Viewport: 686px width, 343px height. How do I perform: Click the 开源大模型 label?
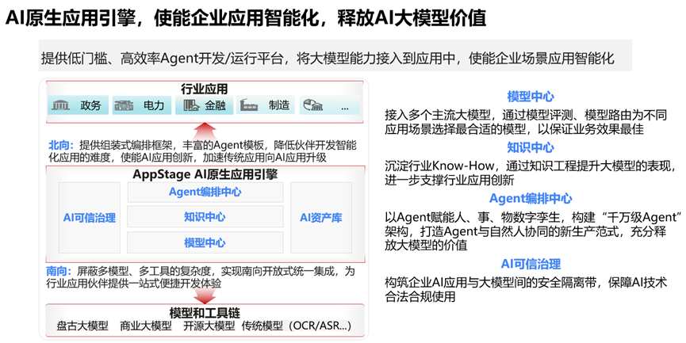coord(209,326)
